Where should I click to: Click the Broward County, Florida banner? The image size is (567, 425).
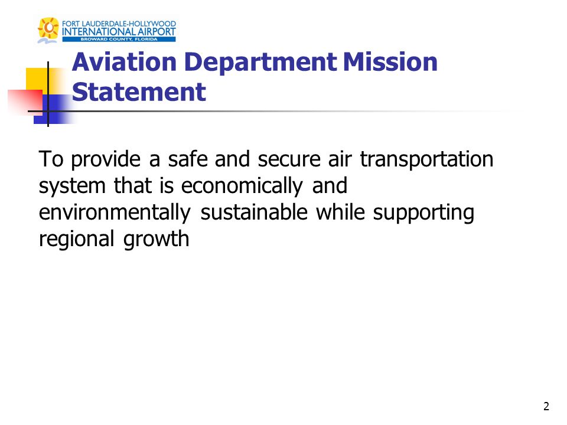tap(119, 39)
